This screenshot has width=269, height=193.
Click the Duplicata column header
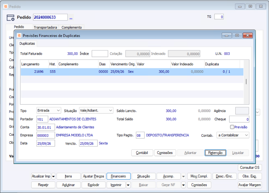222,64
